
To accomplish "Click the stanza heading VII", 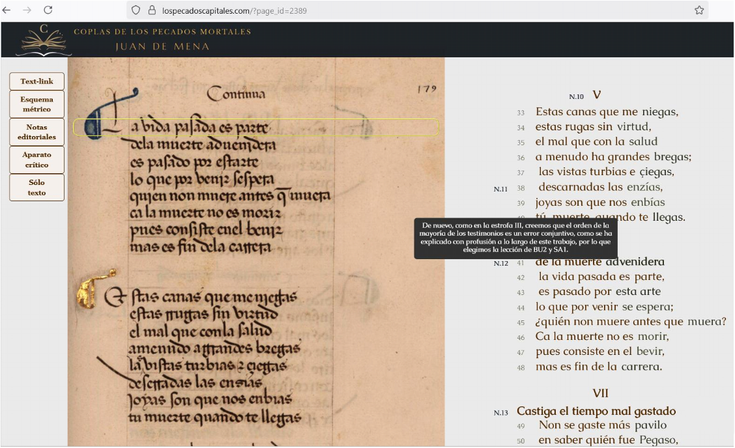I will [x=600, y=393].
